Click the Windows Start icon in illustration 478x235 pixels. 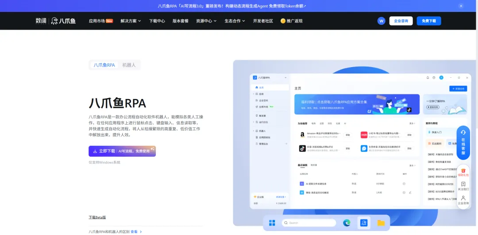pos(272,223)
